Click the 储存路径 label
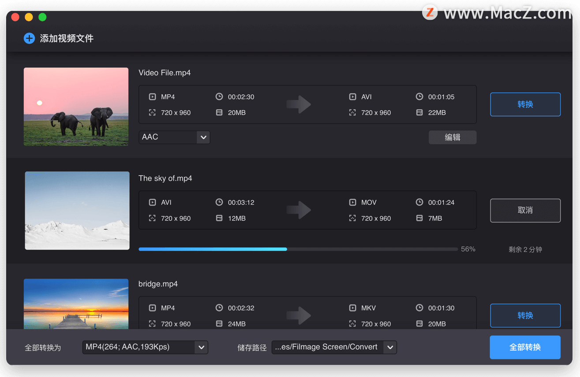 pyautogui.click(x=252, y=347)
